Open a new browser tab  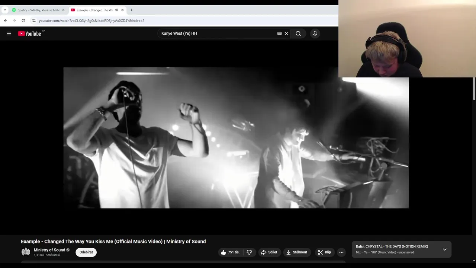point(131,10)
